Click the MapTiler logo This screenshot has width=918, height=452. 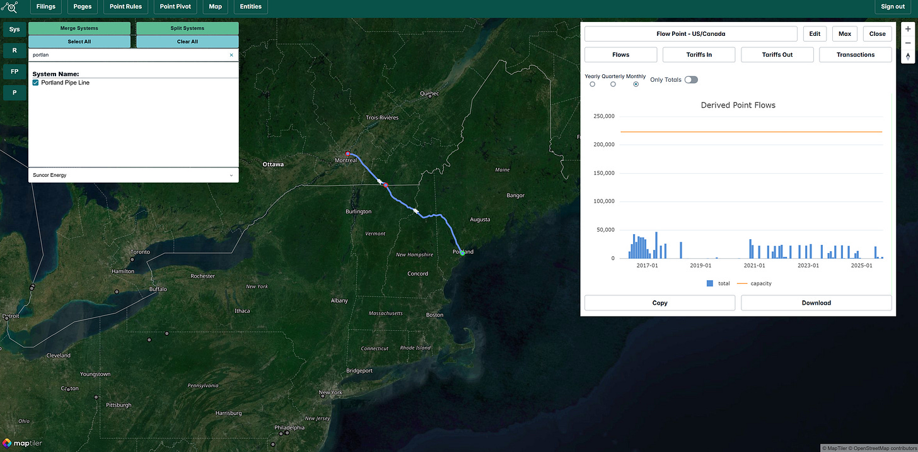(x=23, y=442)
